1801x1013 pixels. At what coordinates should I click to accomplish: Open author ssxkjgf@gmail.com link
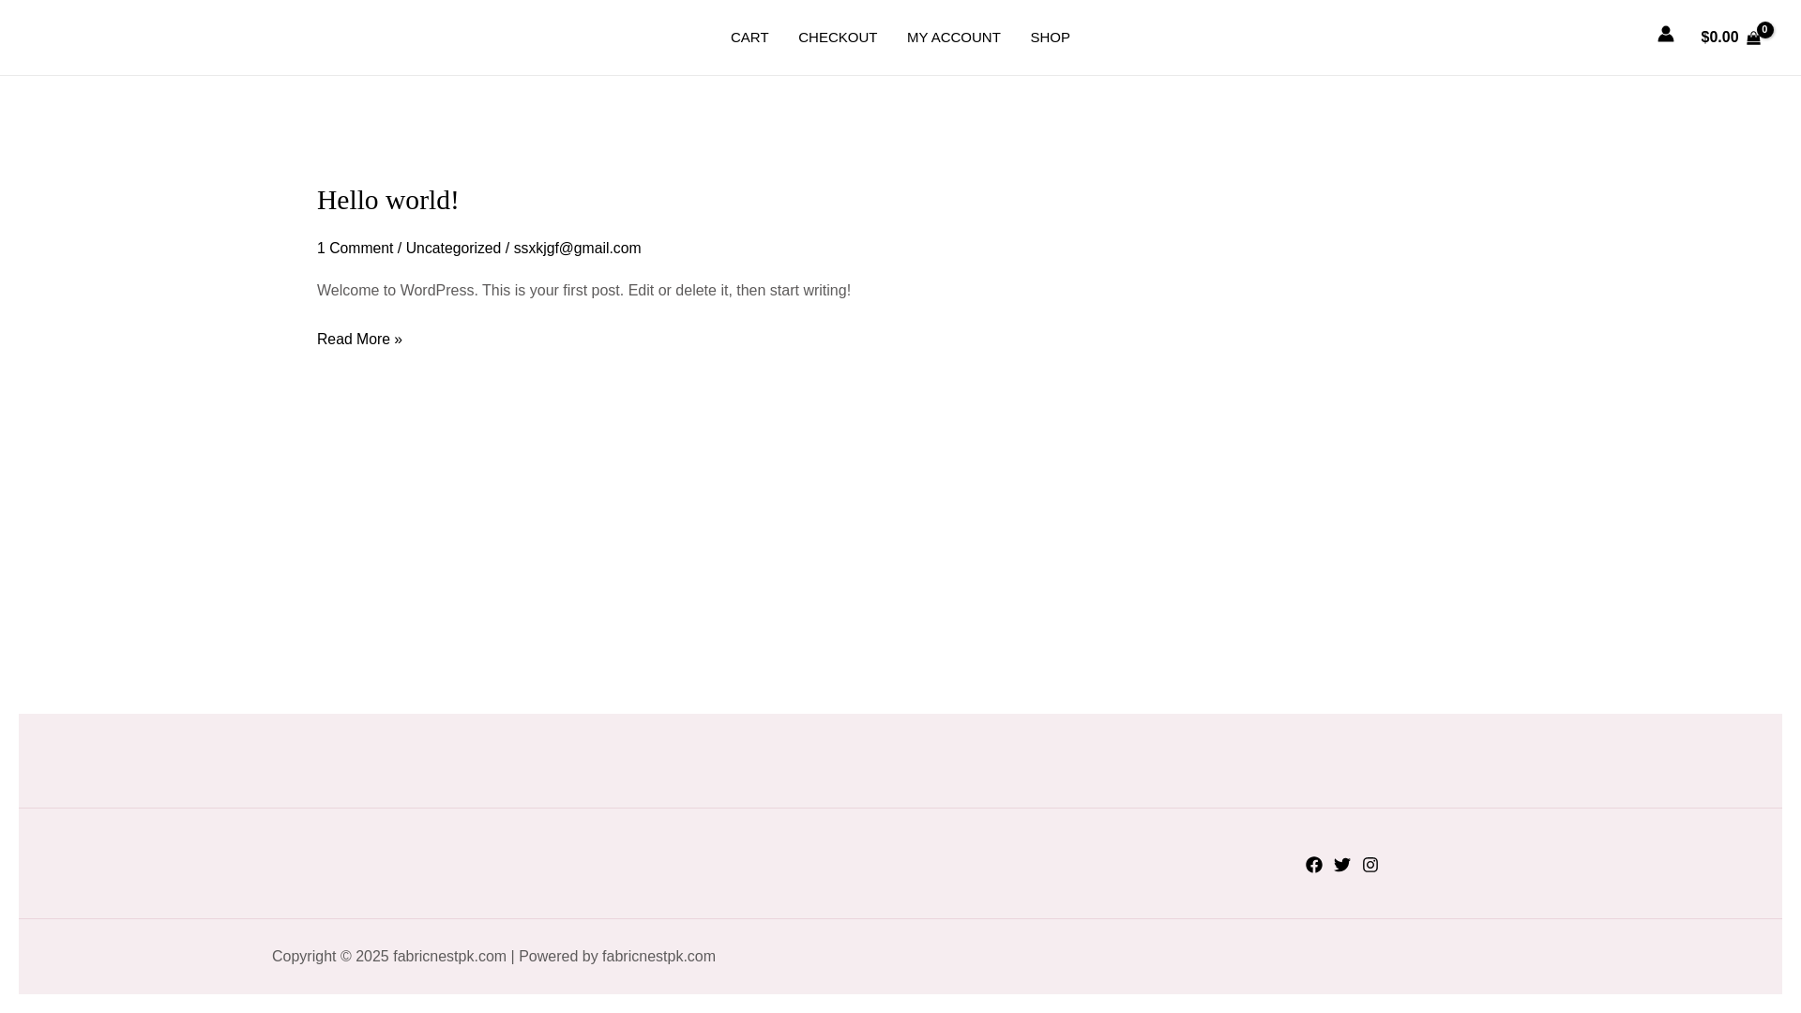(x=577, y=249)
